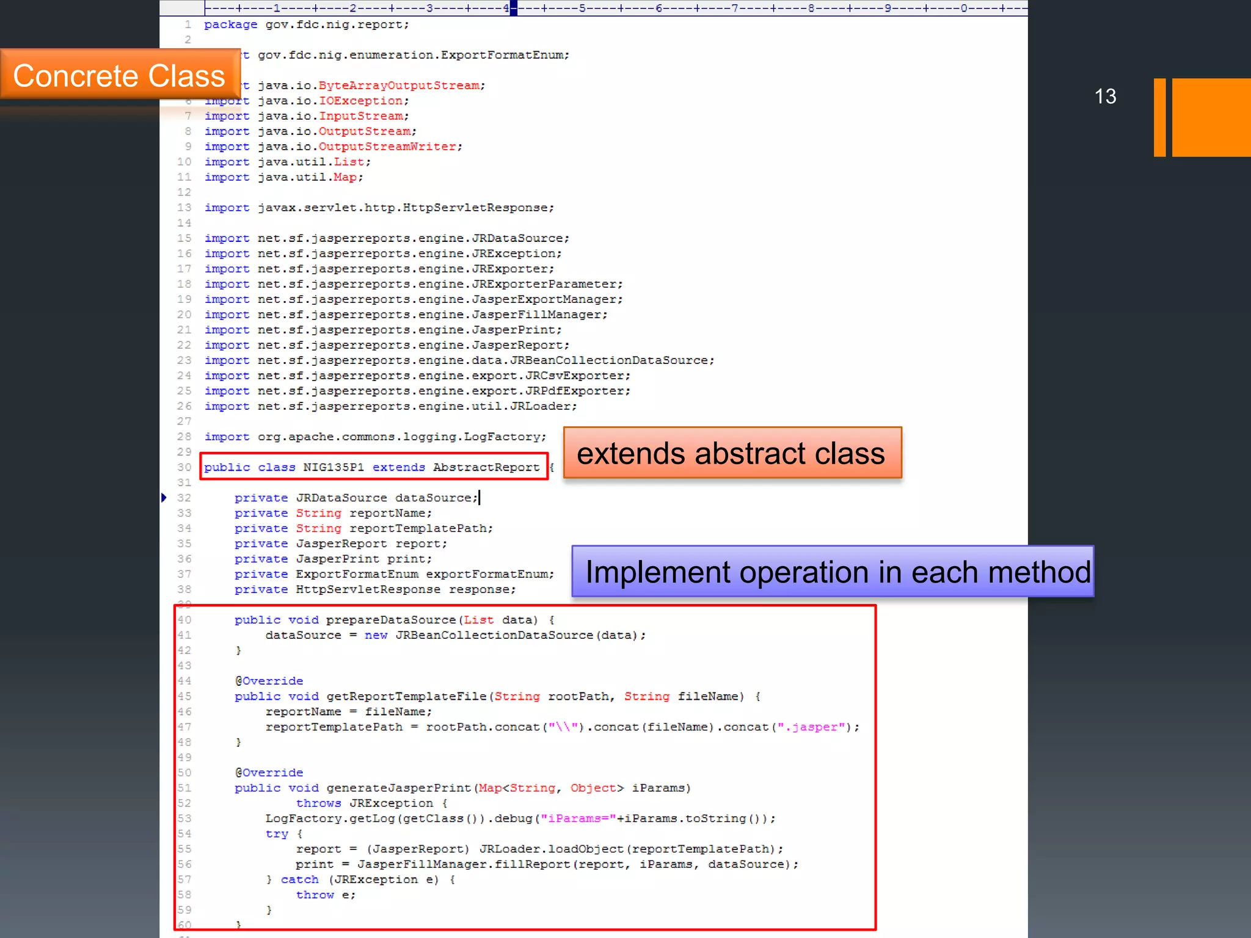Click the 'catch' keyword on line 57
1251x938 pixels.
(299, 879)
